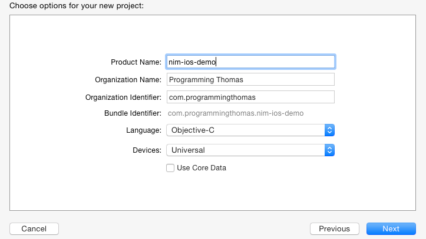Click the Product Name text field
426x239 pixels.
click(x=250, y=62)
